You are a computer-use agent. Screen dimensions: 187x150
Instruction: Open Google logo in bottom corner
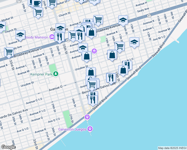8,147
